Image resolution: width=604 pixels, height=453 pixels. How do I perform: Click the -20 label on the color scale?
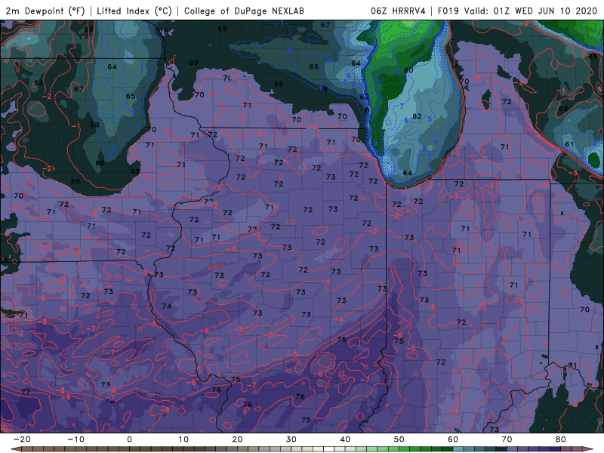point(22,439)
